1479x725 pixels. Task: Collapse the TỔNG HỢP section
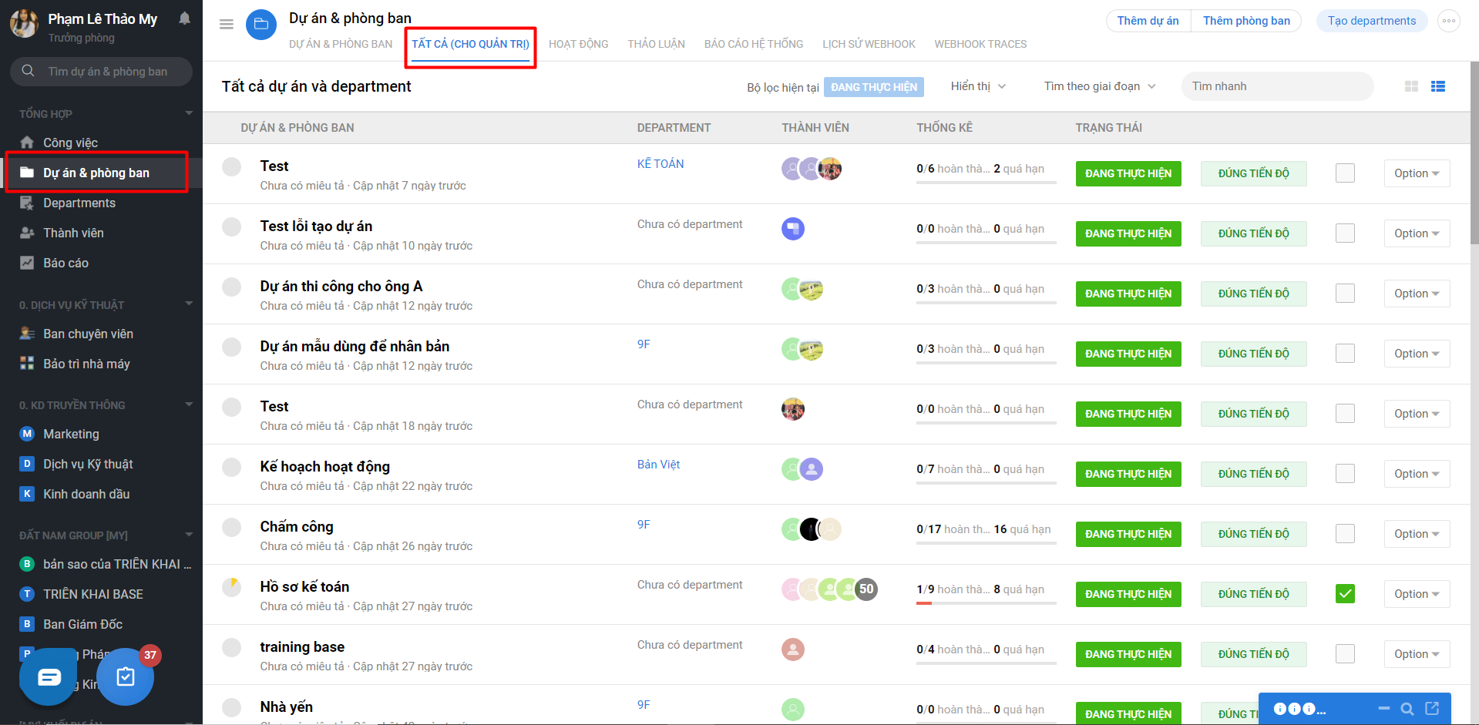189,113
